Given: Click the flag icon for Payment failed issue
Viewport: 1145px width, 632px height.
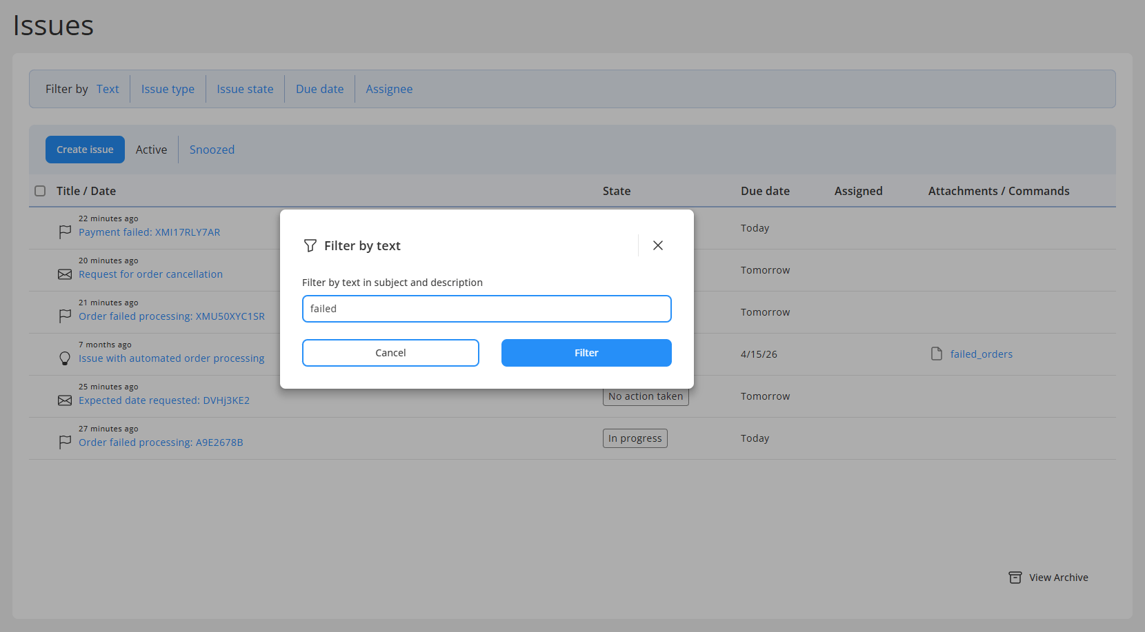Looking at the screenshot, I should 65,232.
